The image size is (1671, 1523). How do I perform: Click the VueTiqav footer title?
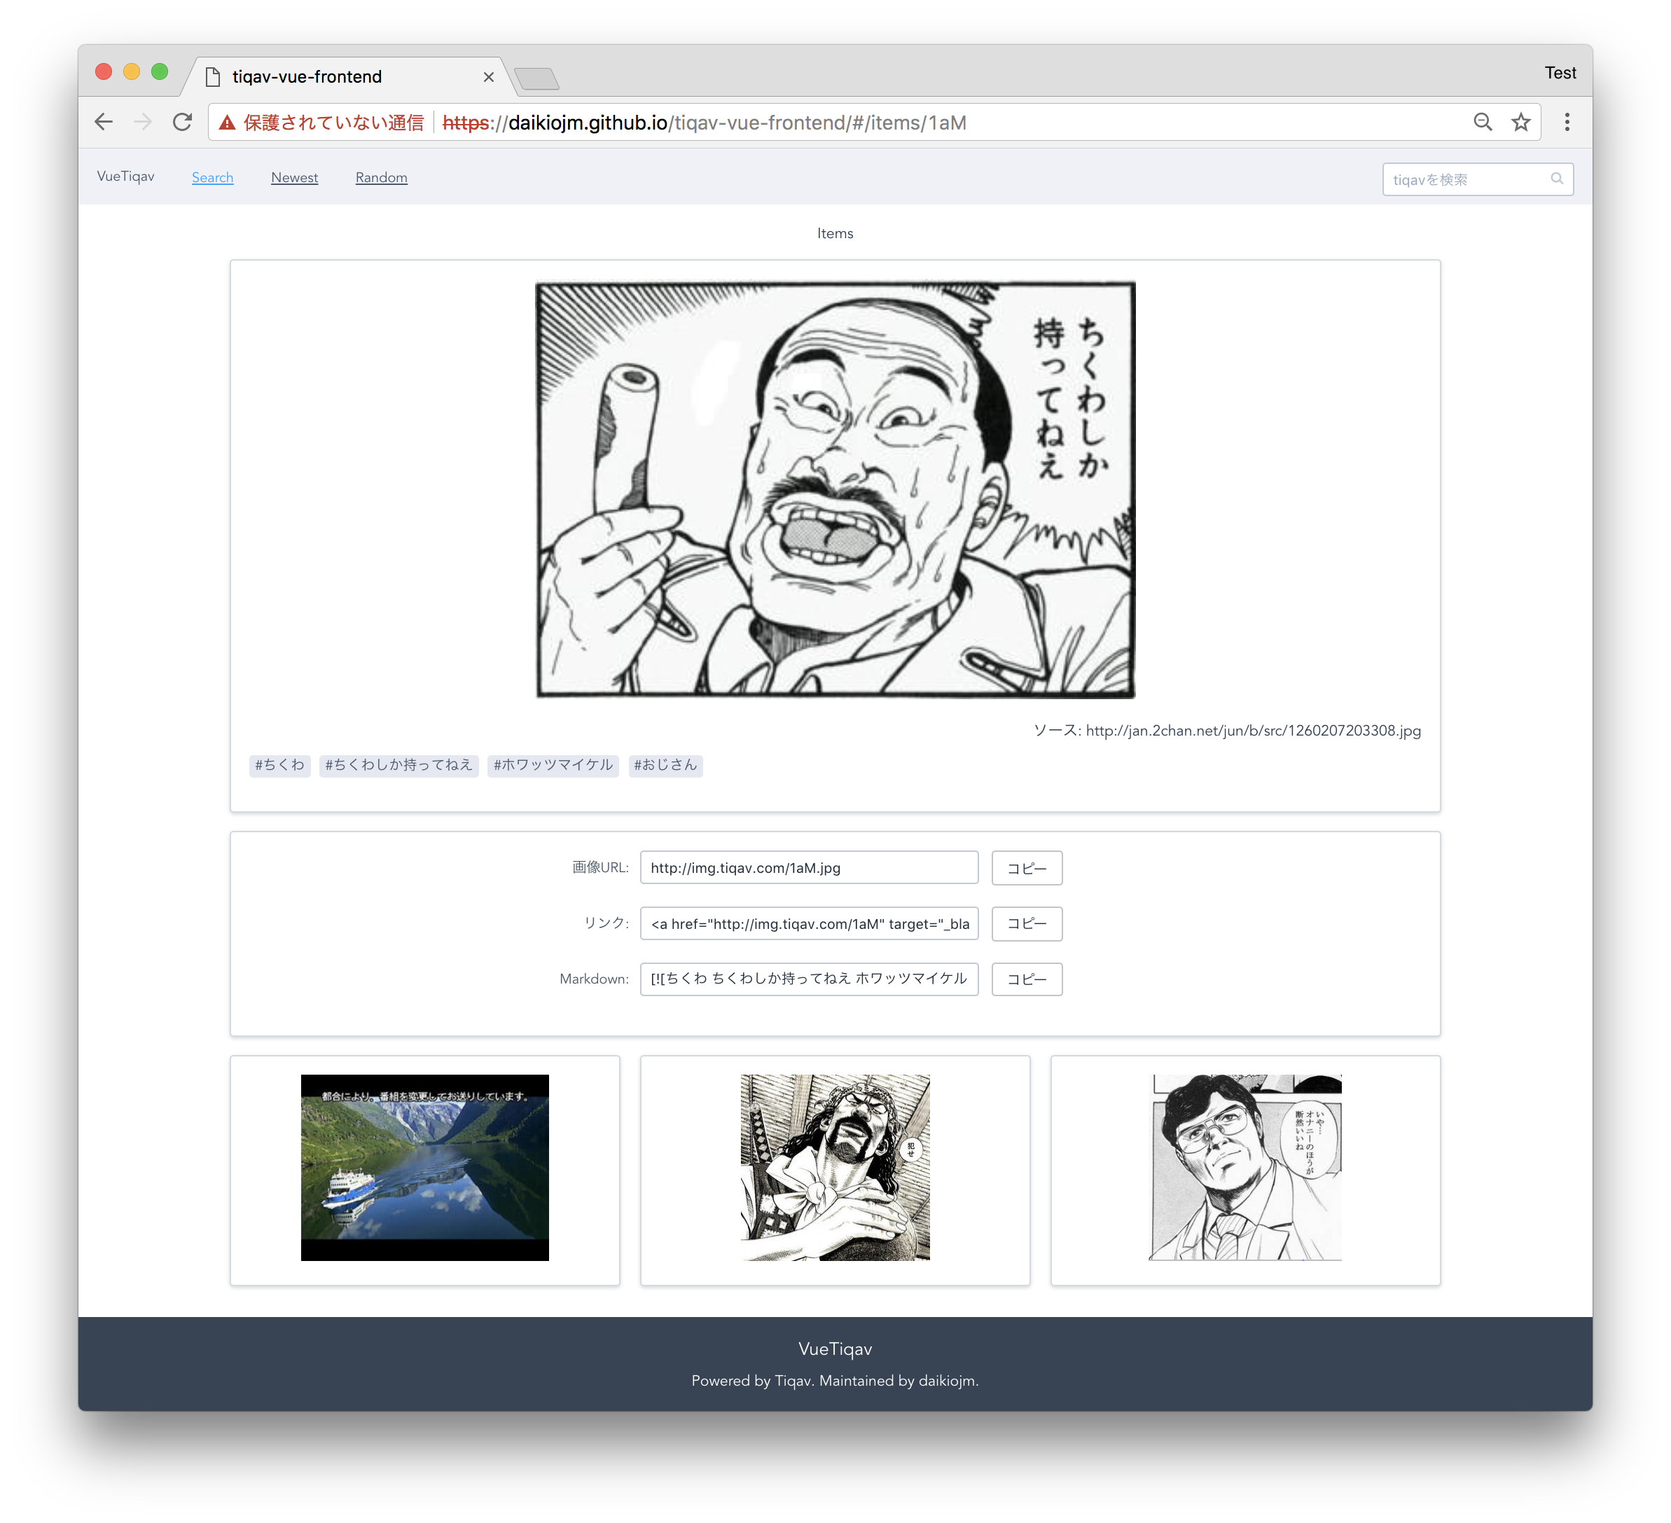coord(835,1349)
